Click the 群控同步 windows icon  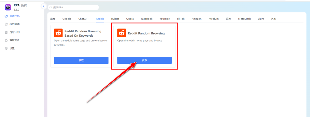(x=6, y=40)
